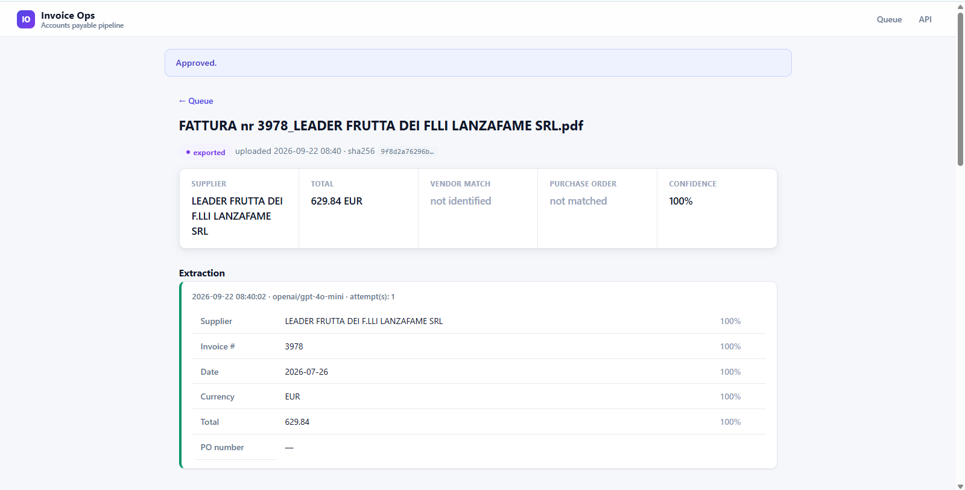
Task: Click the 100% confidence in Date row
Action: [730, 372]
